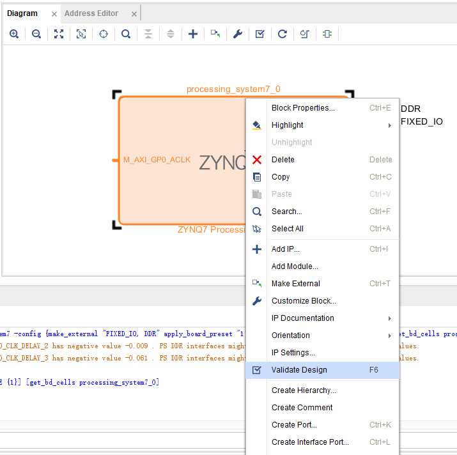Viewport: 457px width, 455px height.
Task: Click the Expand All toolbar icon
Action: pyautogui.click(x=171, y=34)
